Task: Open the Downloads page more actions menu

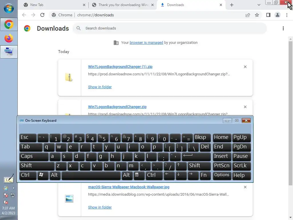Action: (283, 28)
